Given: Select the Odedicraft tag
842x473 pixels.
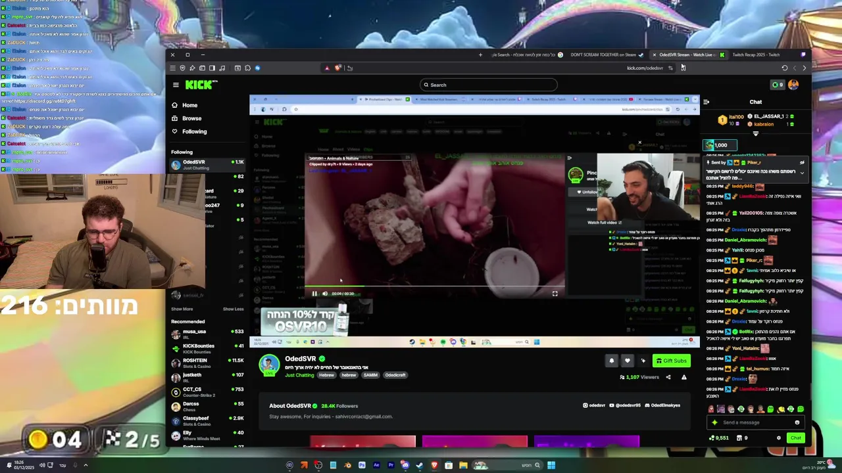Looking at the screenshot, I should point(395,375).
